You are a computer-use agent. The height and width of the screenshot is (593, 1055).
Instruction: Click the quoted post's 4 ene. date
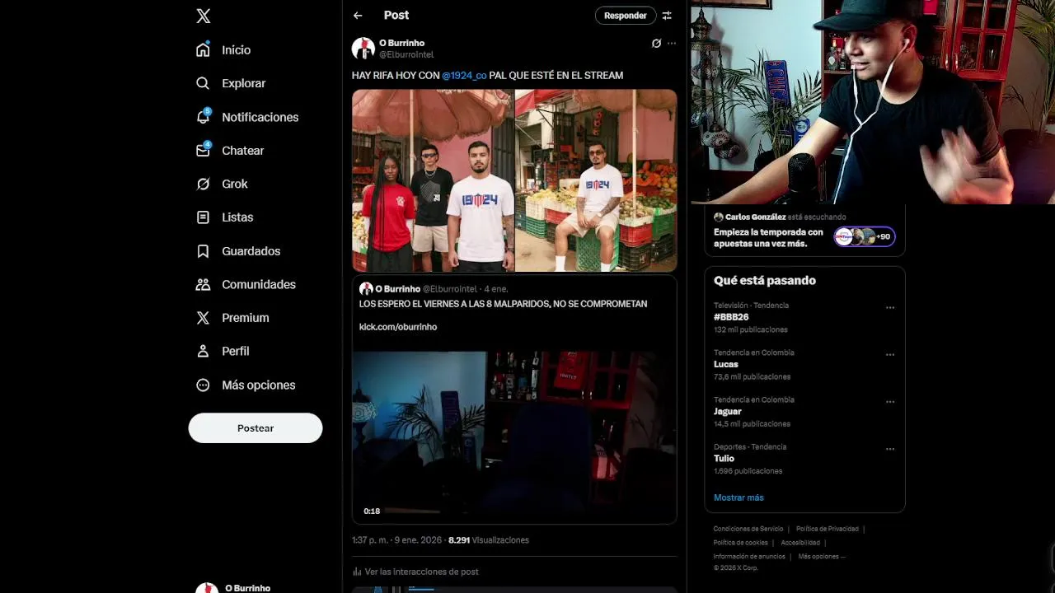(x=496, y=289)
